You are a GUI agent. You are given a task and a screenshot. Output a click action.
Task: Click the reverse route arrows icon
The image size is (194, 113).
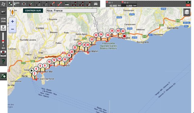67,4
